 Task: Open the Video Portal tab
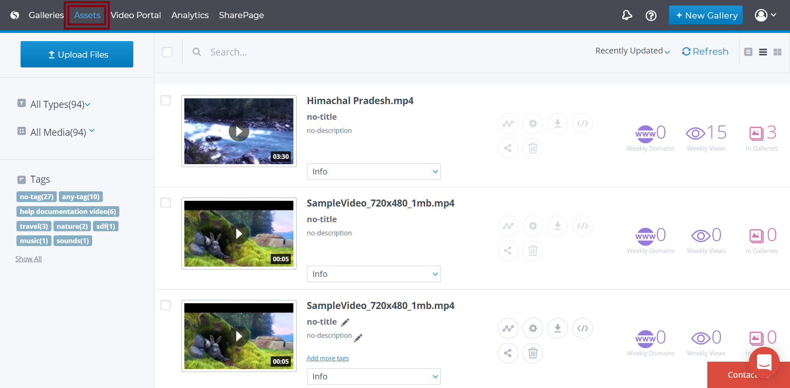[136, 15]
